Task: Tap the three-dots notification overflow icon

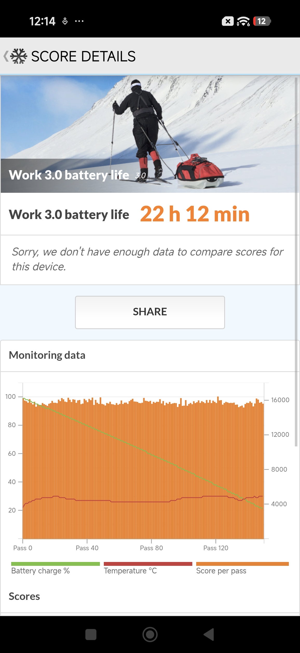Action: coord(79,21)
